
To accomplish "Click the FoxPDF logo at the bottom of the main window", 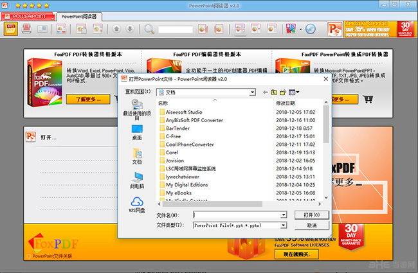I will (x=53, y=243).
